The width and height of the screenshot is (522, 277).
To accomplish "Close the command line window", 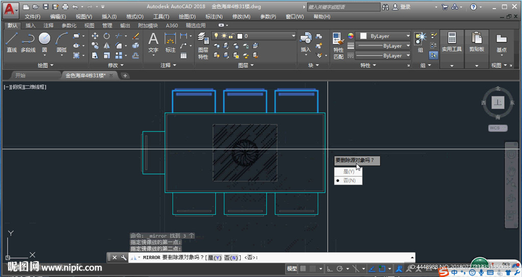I will click(x=115, y=257).
